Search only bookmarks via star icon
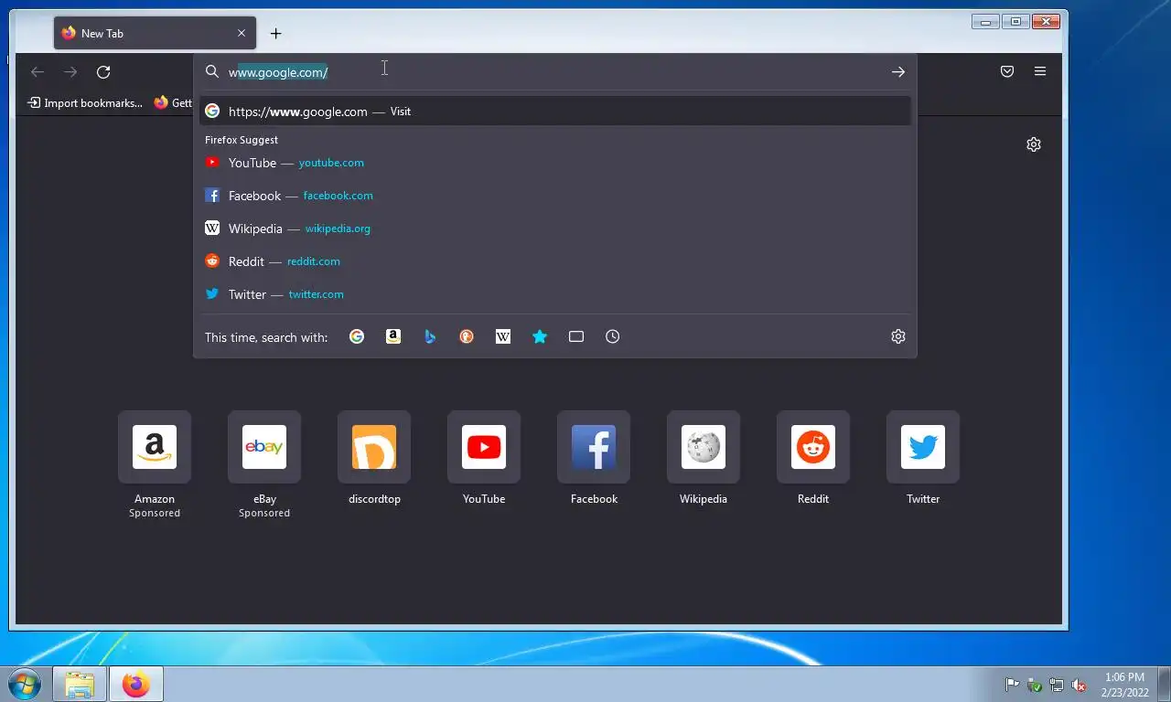 [x=540, y=336]
